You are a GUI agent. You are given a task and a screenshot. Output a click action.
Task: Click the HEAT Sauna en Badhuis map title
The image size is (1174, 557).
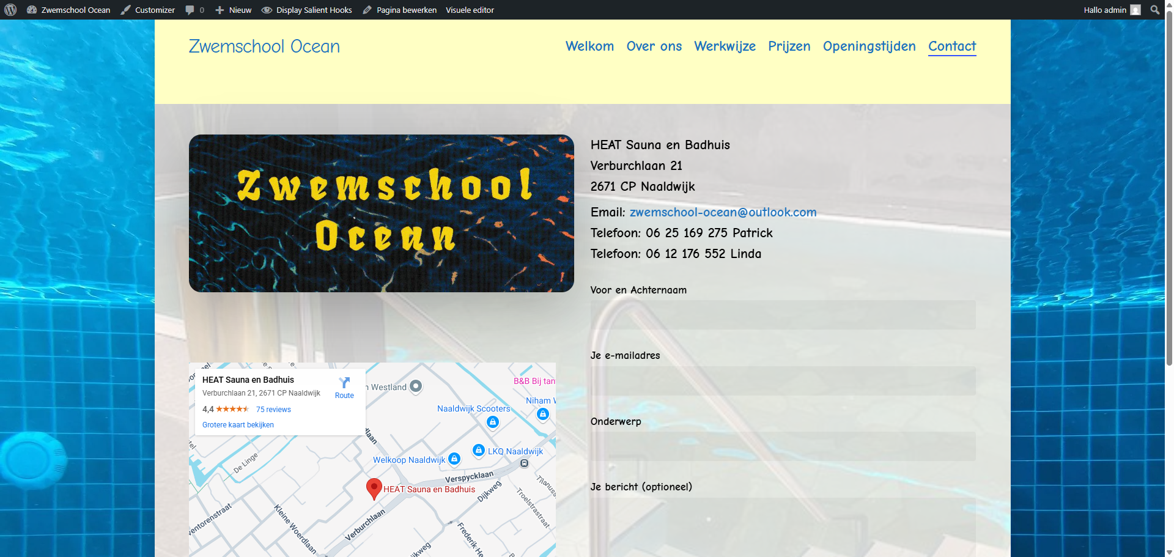pos(248,380)
